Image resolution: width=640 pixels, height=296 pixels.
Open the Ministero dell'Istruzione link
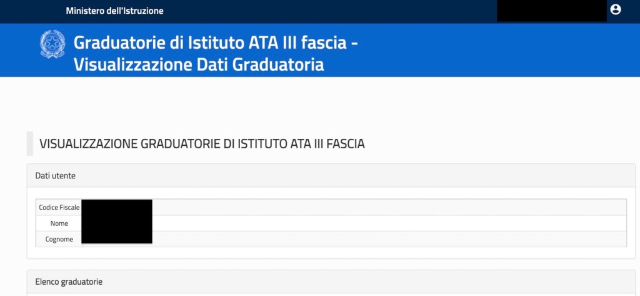(x=114, y=11)
